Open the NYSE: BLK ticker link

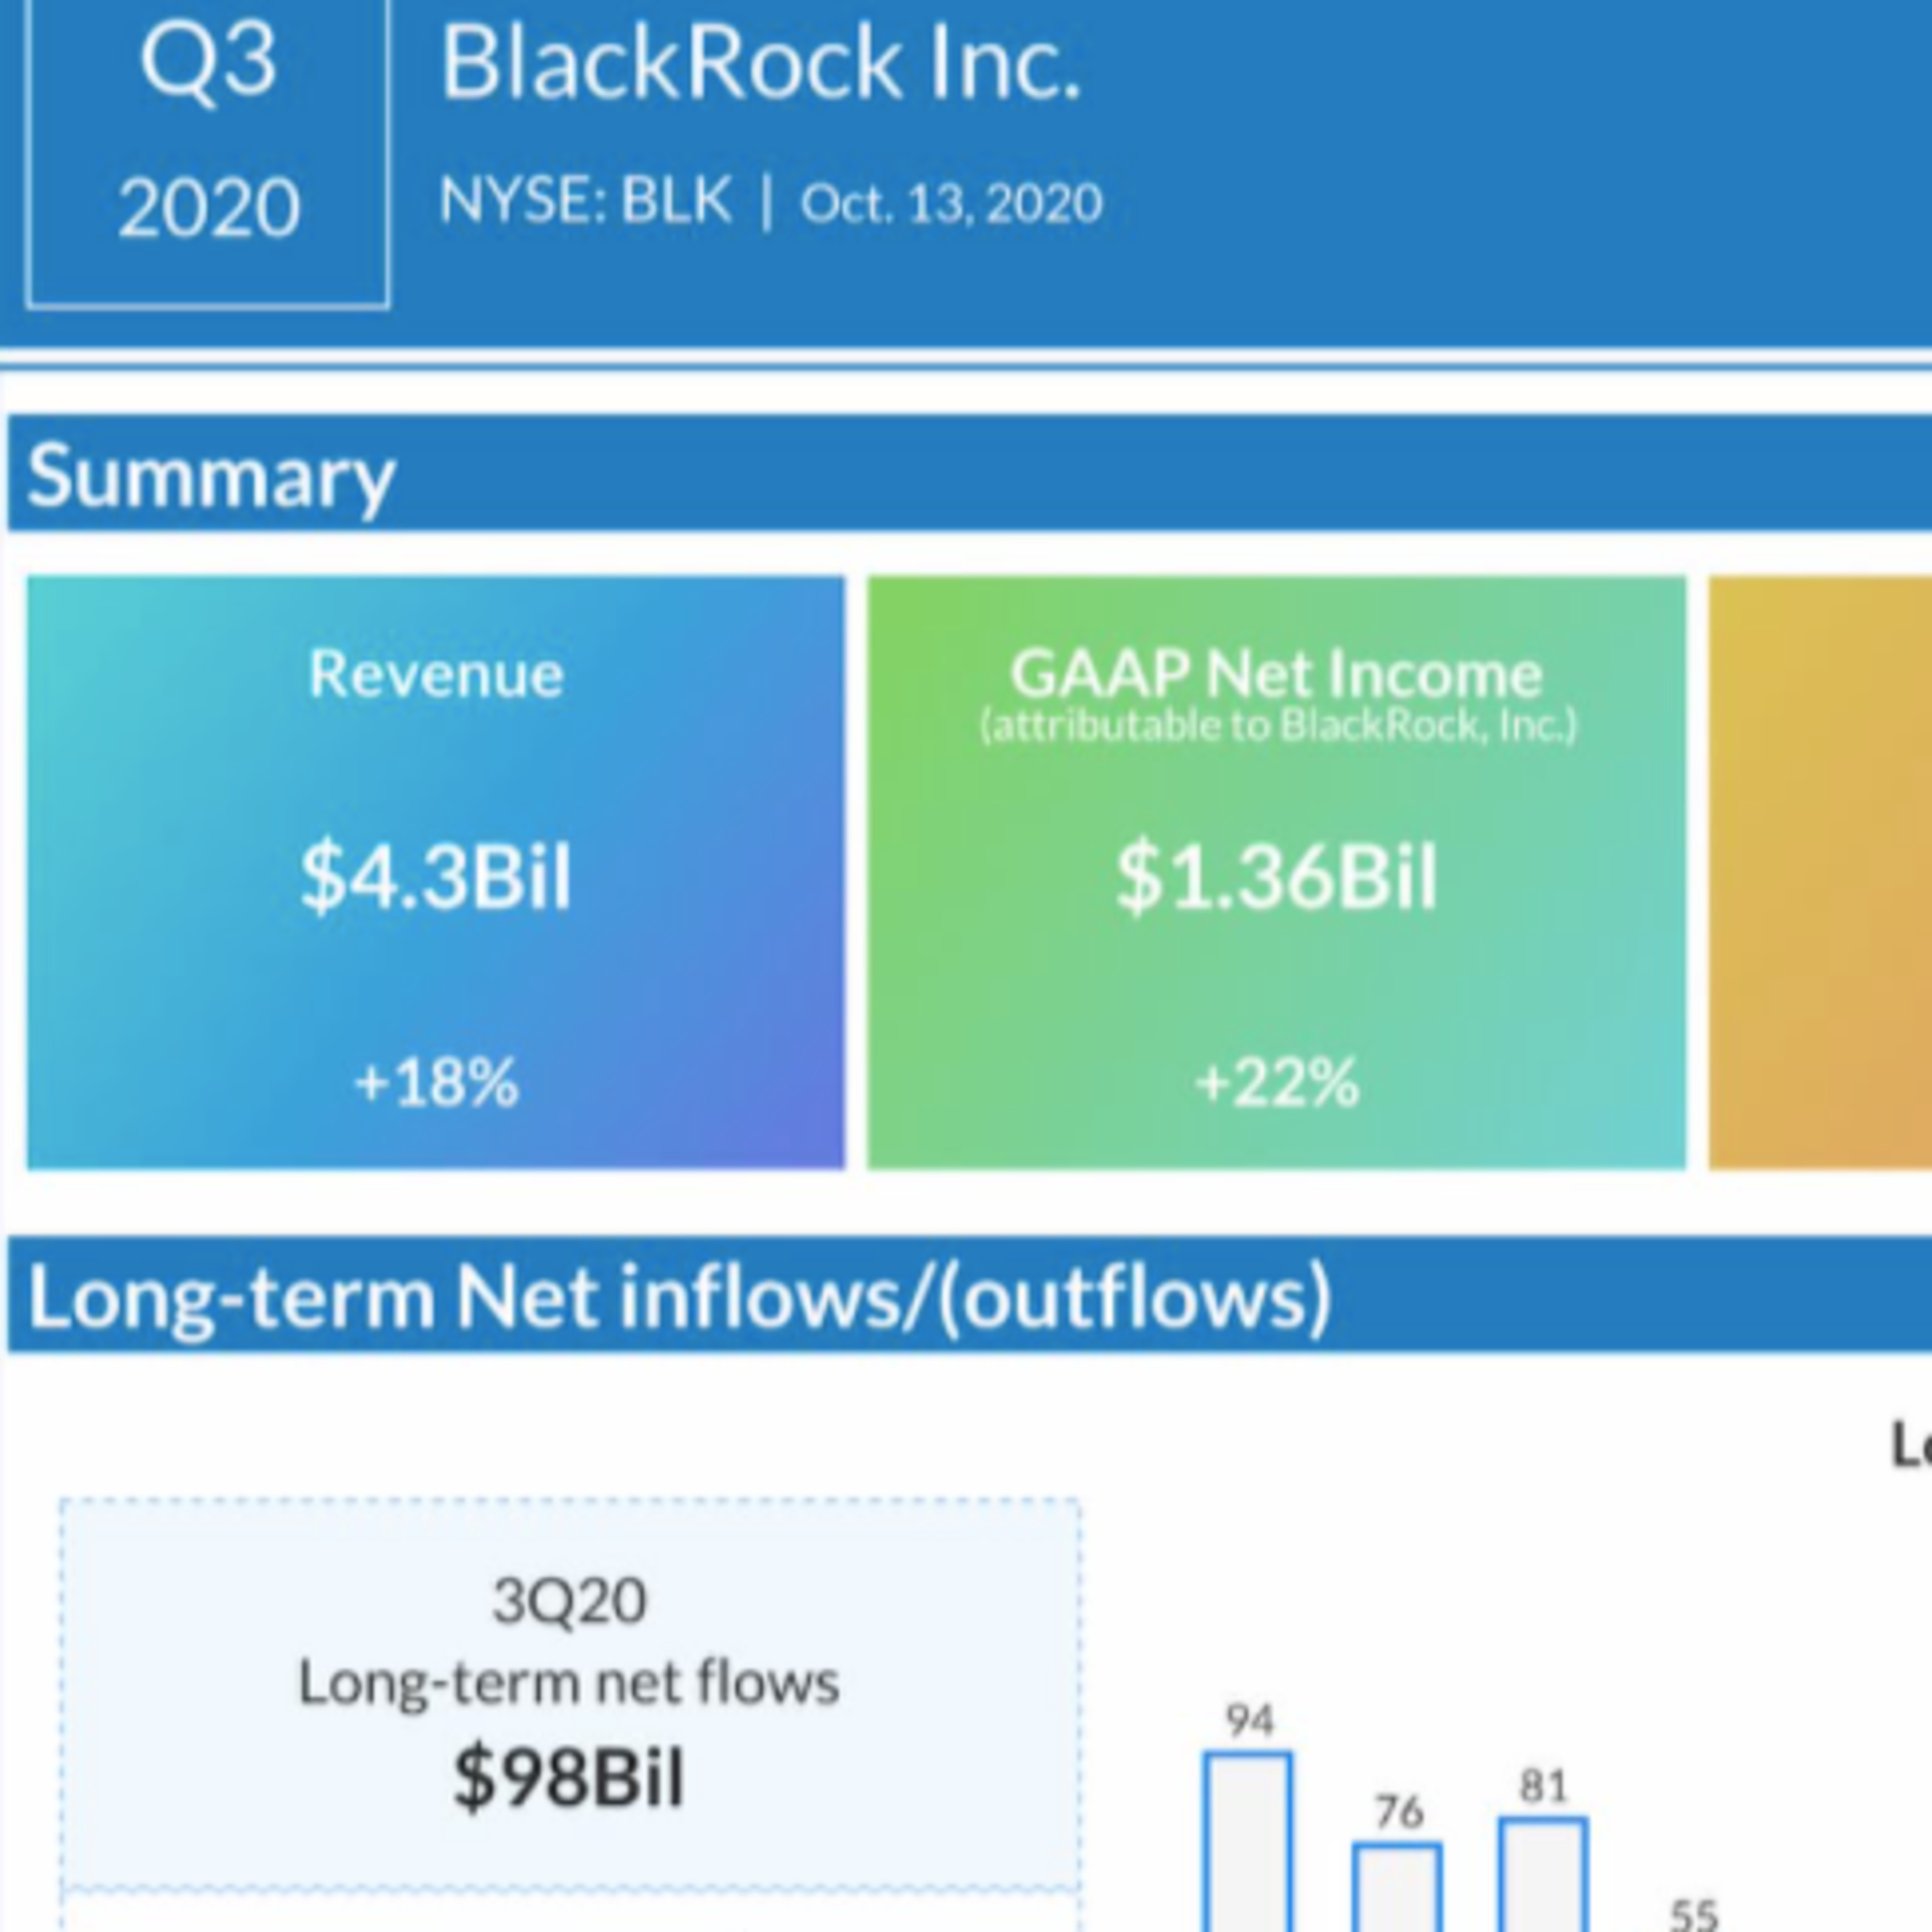coord(585,200)
